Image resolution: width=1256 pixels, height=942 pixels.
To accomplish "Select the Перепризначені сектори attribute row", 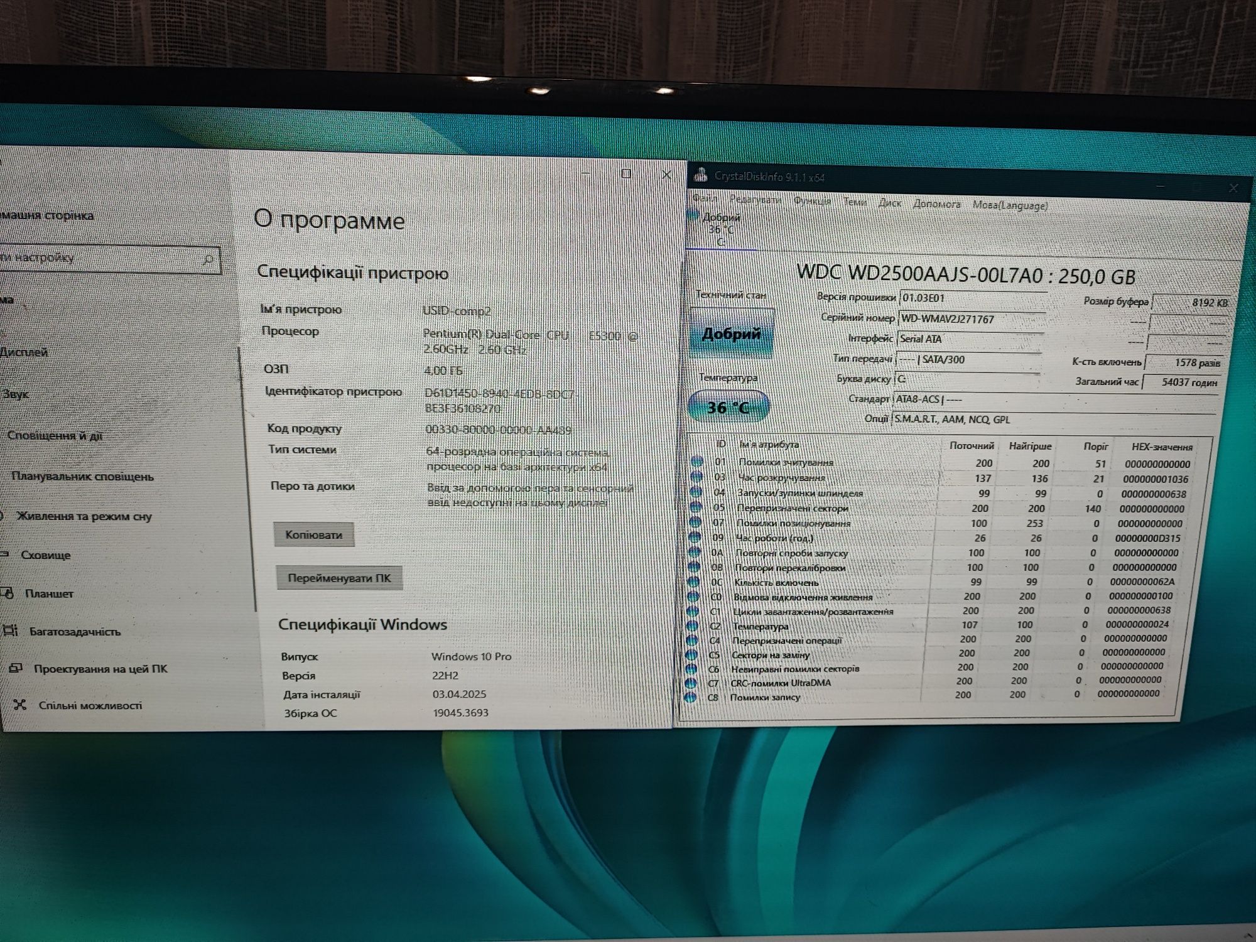I will 939,508.
